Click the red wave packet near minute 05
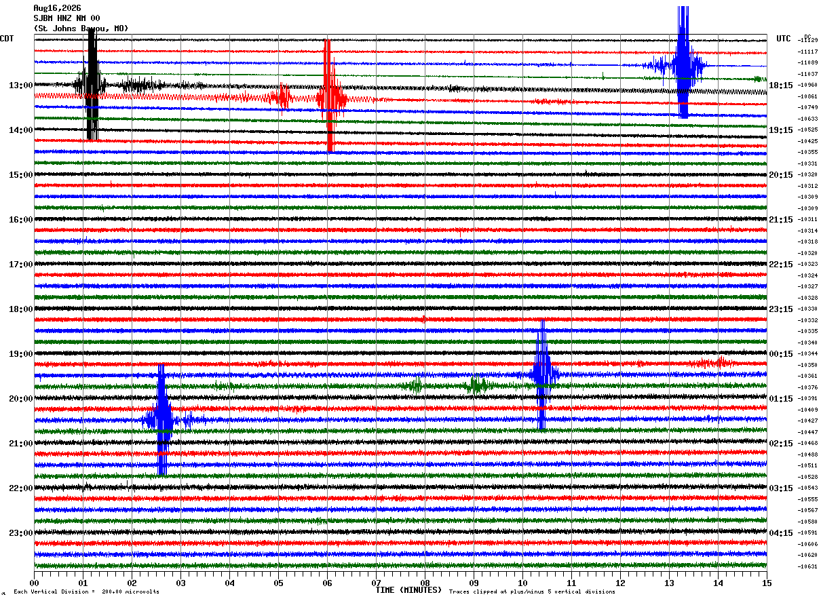This screenshot has height=601, width=821. [x=282, y=96]
